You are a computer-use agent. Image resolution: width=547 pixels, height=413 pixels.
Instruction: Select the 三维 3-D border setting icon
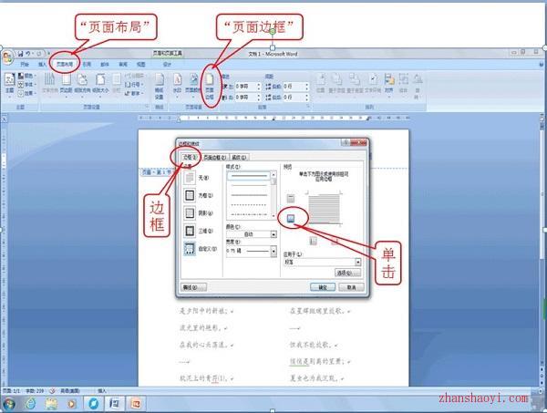(x=190, y=231)
